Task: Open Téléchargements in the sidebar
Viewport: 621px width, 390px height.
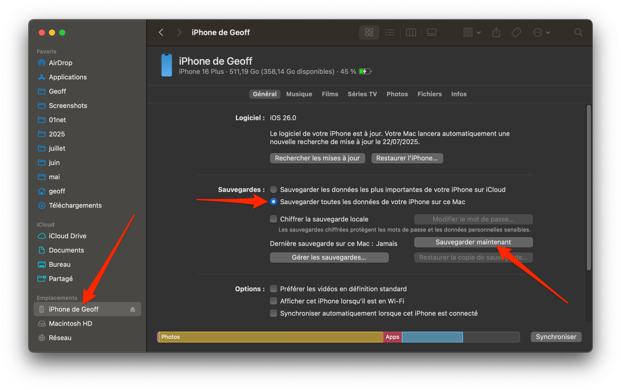Action: pyautogui.click(x=87, y=205)
